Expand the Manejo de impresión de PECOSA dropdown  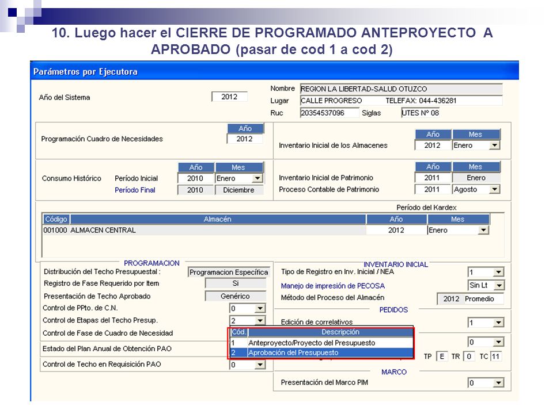click(498, 286)
